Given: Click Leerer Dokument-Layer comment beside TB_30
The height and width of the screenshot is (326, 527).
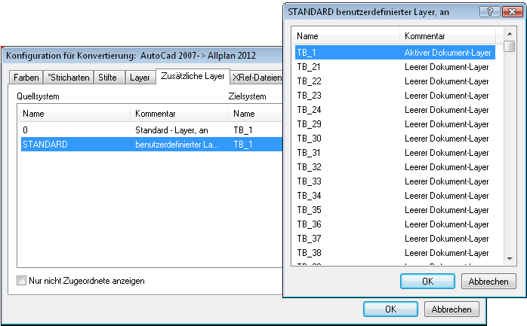Looking at the screenshot, I should click(447, 139).
